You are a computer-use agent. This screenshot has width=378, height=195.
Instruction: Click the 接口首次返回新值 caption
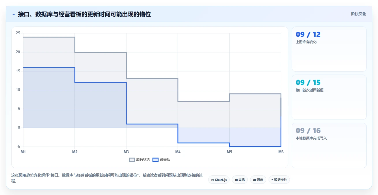(x=310, y=90)
